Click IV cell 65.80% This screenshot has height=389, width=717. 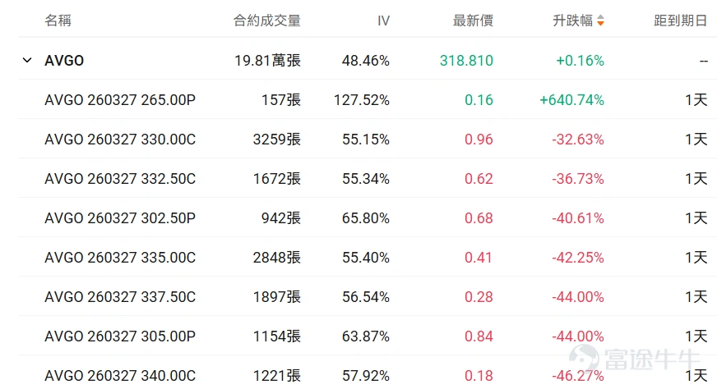(366, 217)
